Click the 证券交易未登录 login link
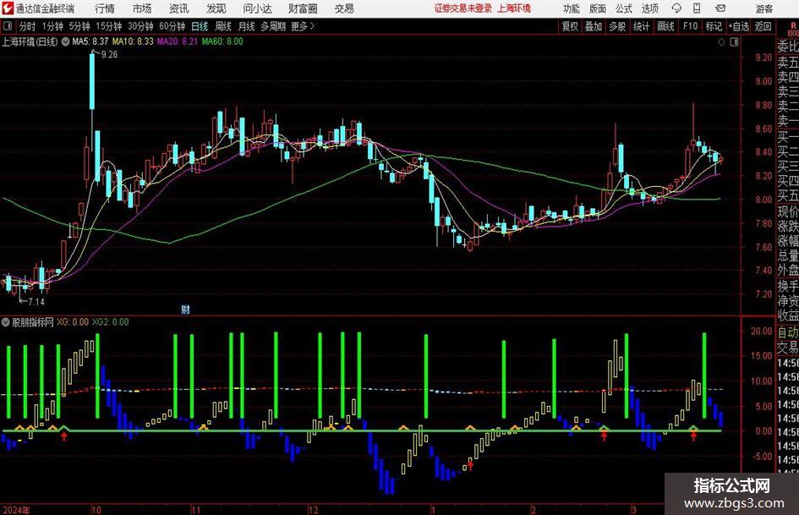This screenshot has width=799, height=515. click(463, 8)
